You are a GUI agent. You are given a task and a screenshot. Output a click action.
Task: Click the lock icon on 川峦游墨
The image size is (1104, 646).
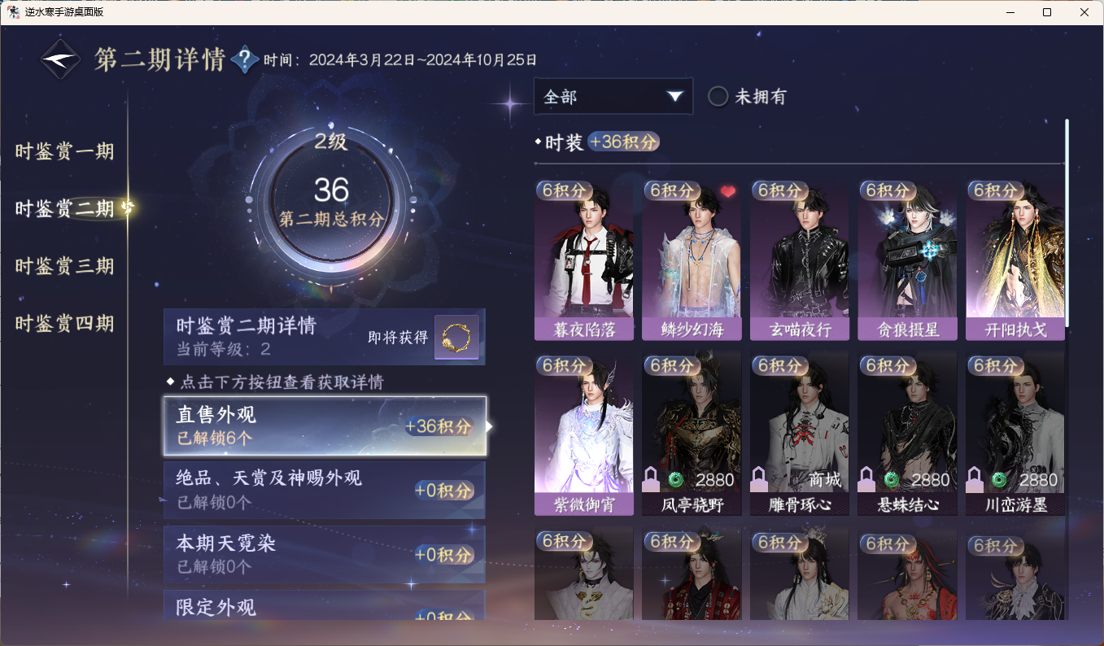coord(974,479)
